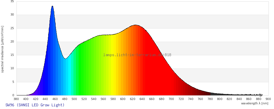Click the x-axis tick label "880"
Screen dimensions: 274x109
point(259,99)
